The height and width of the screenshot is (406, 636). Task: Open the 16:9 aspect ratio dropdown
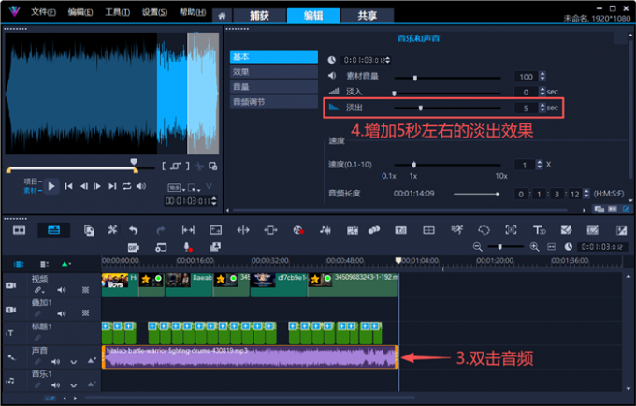[177, 188]
